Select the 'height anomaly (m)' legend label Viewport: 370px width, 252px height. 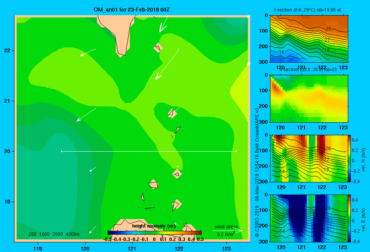pyautogui.click(x=154, y=226)
